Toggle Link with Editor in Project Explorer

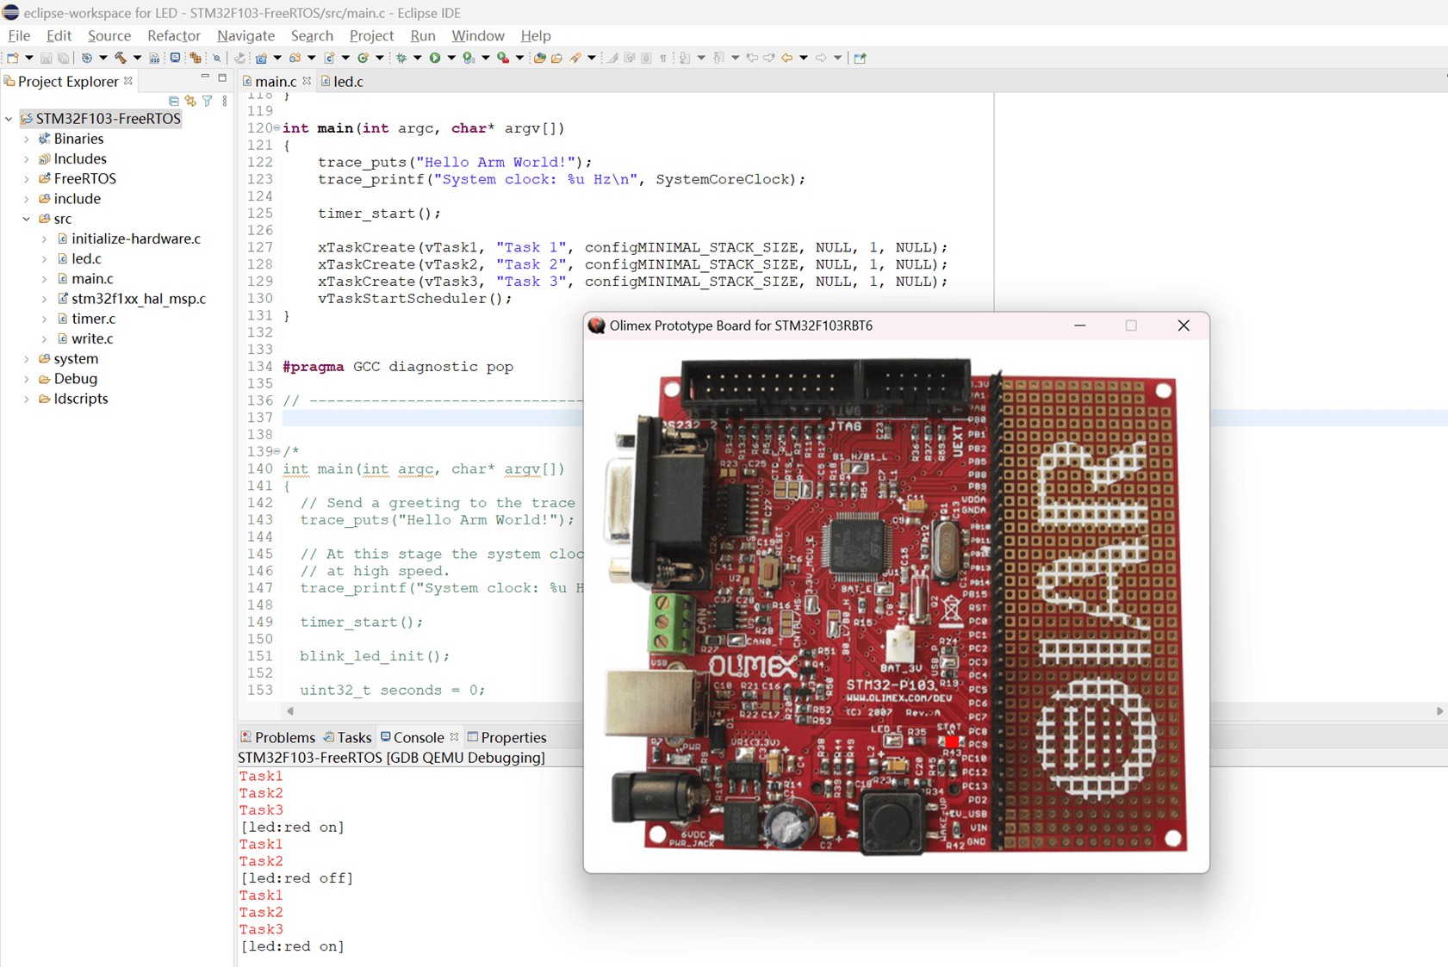click(x=190, y=101)
